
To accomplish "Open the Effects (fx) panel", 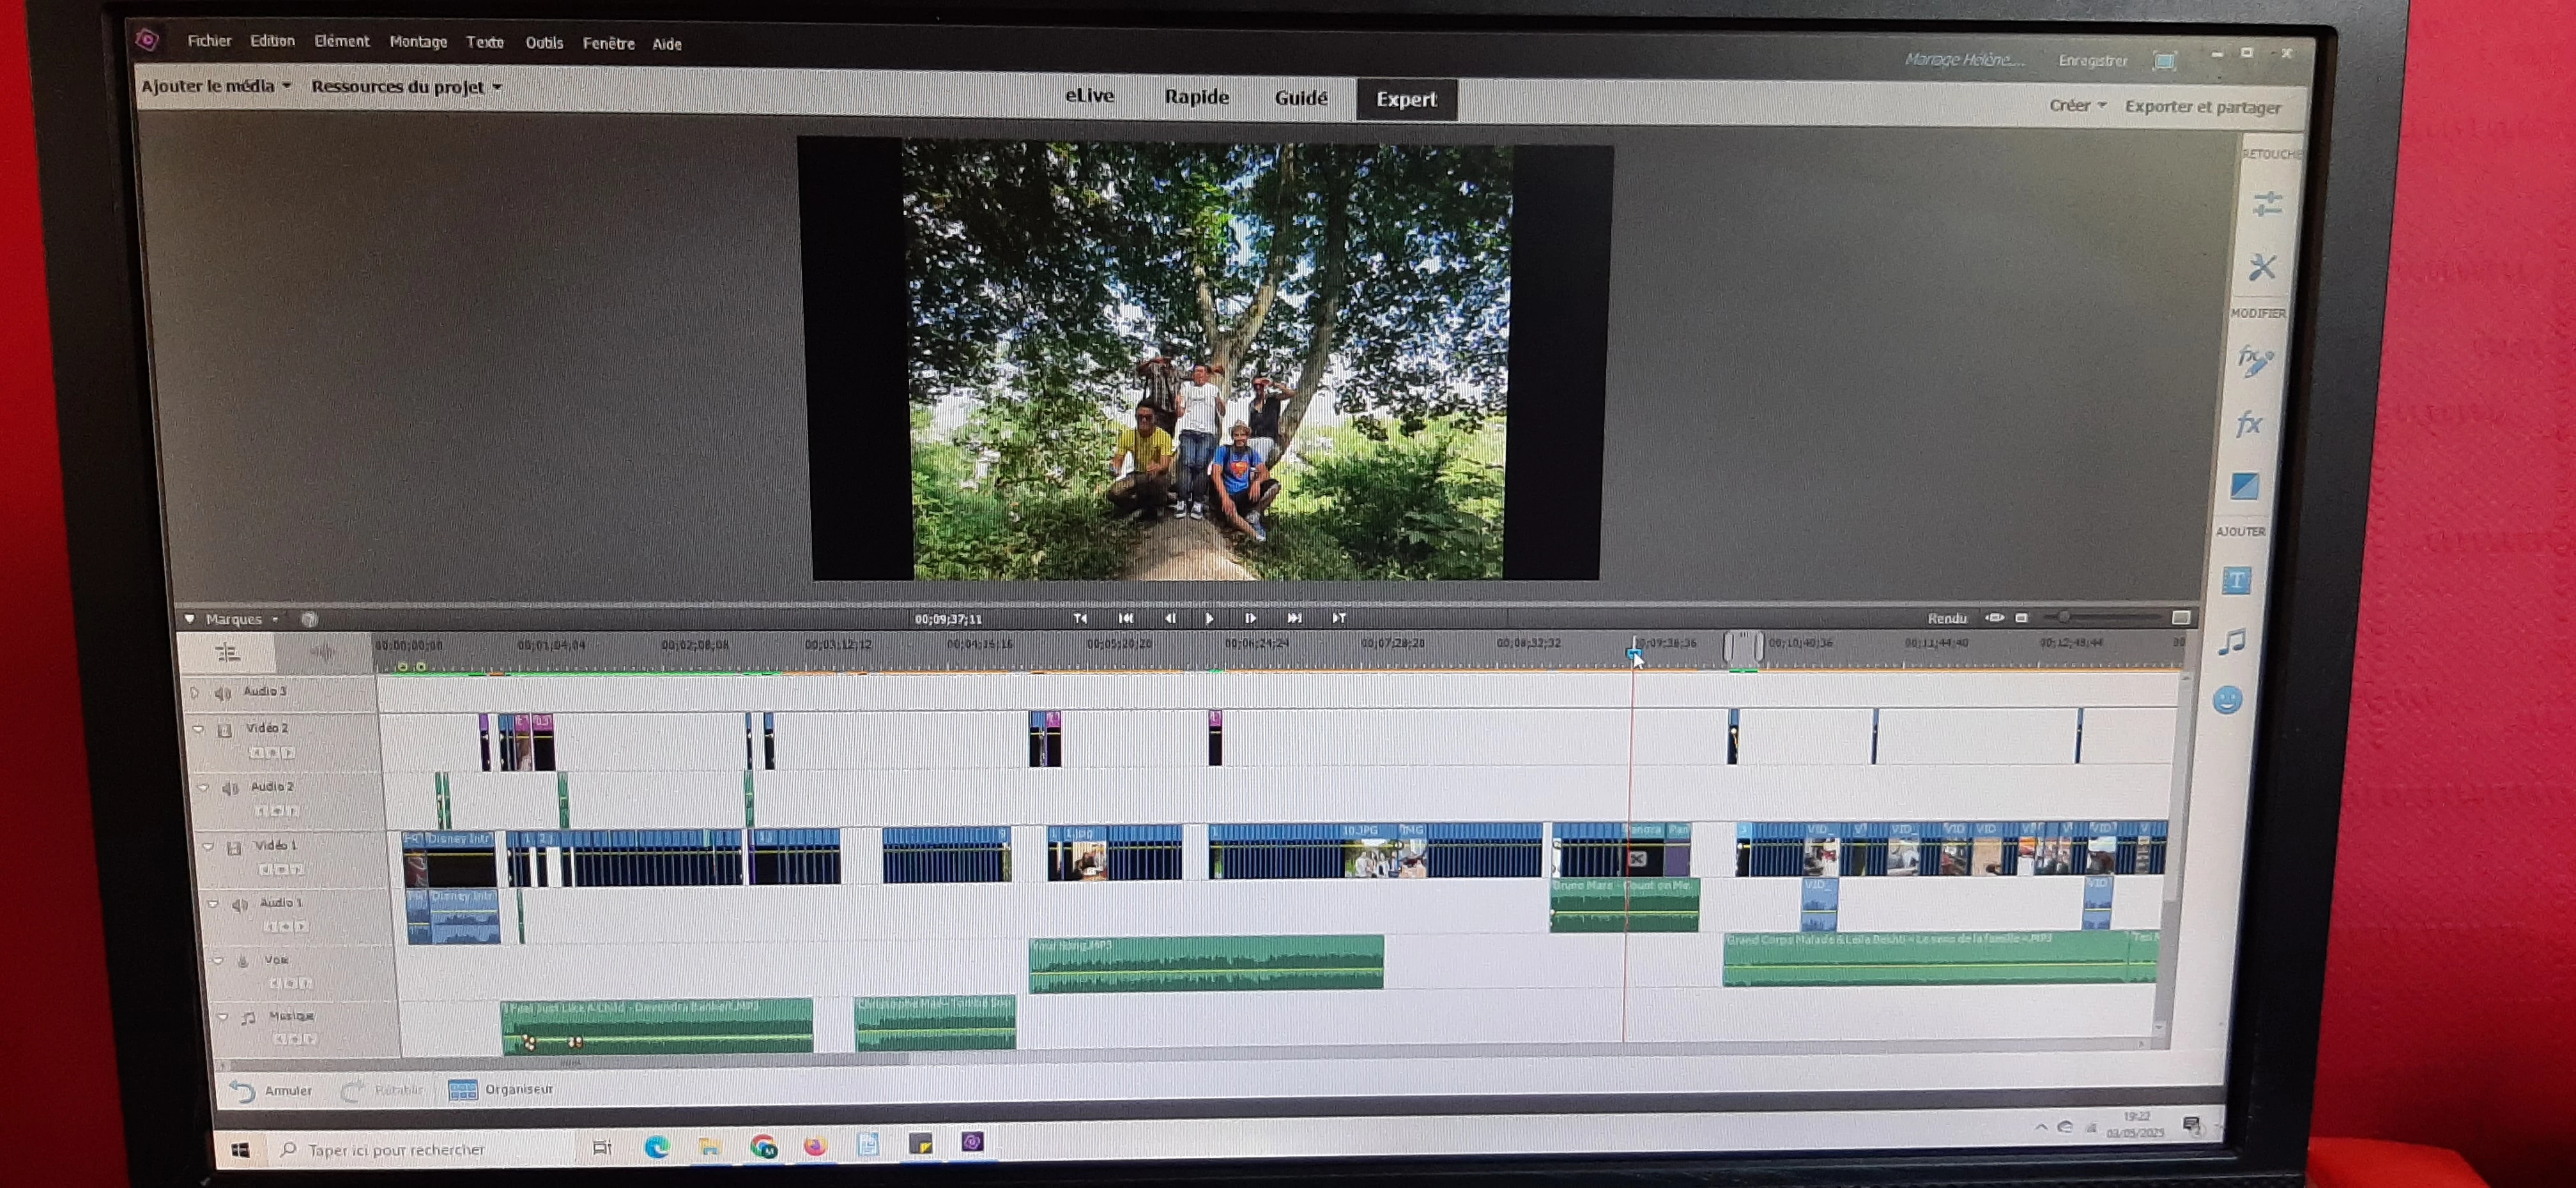I will click(2249, 424).
